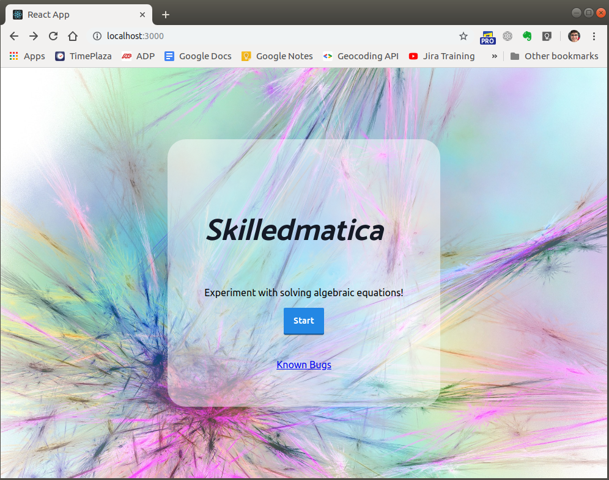
Task: Expand the hidden bookmarks chevron
Action: [495, 56]
